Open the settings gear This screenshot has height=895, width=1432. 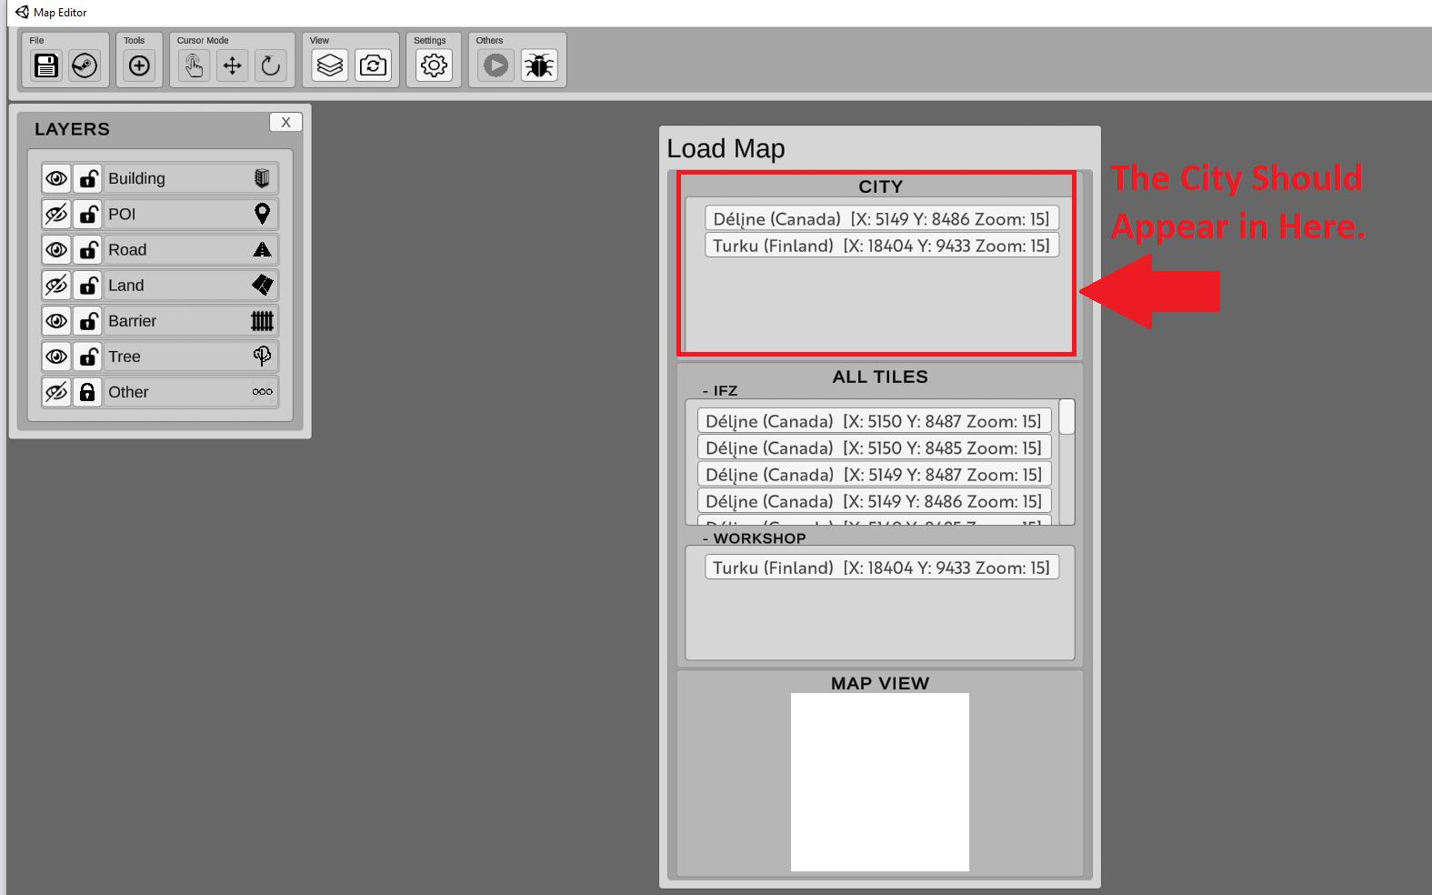[x=434, y=65]
